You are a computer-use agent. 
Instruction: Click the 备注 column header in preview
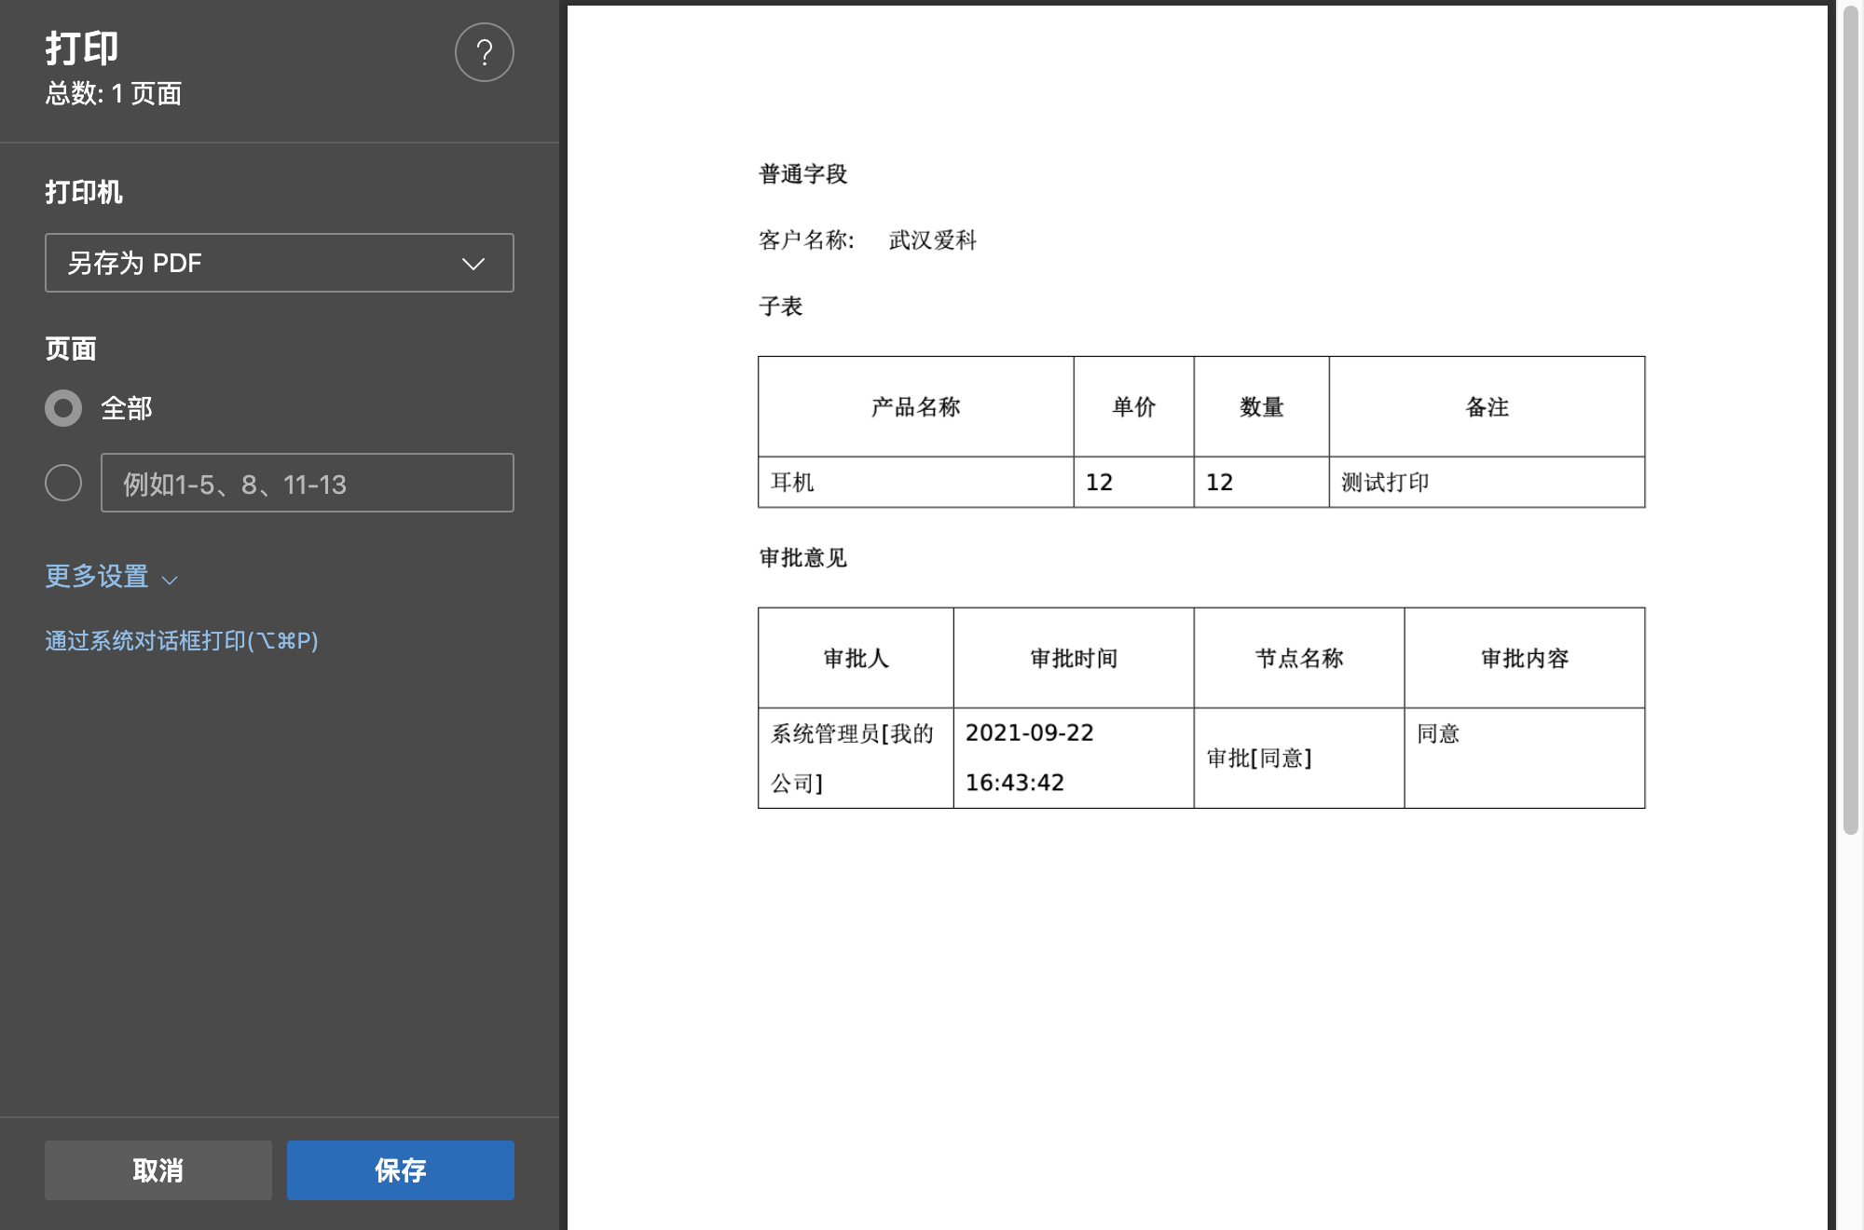pyautogui.click(x=1487, y=407)
